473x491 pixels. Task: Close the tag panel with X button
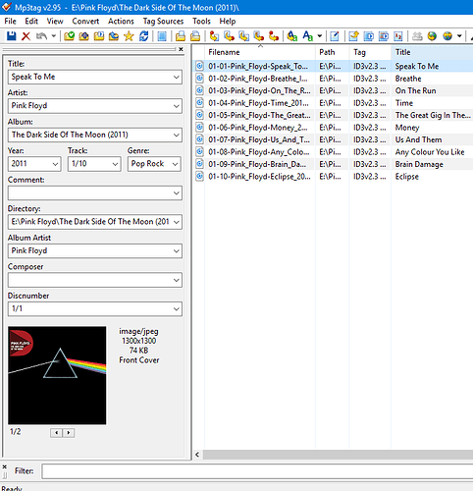(181, 49)
